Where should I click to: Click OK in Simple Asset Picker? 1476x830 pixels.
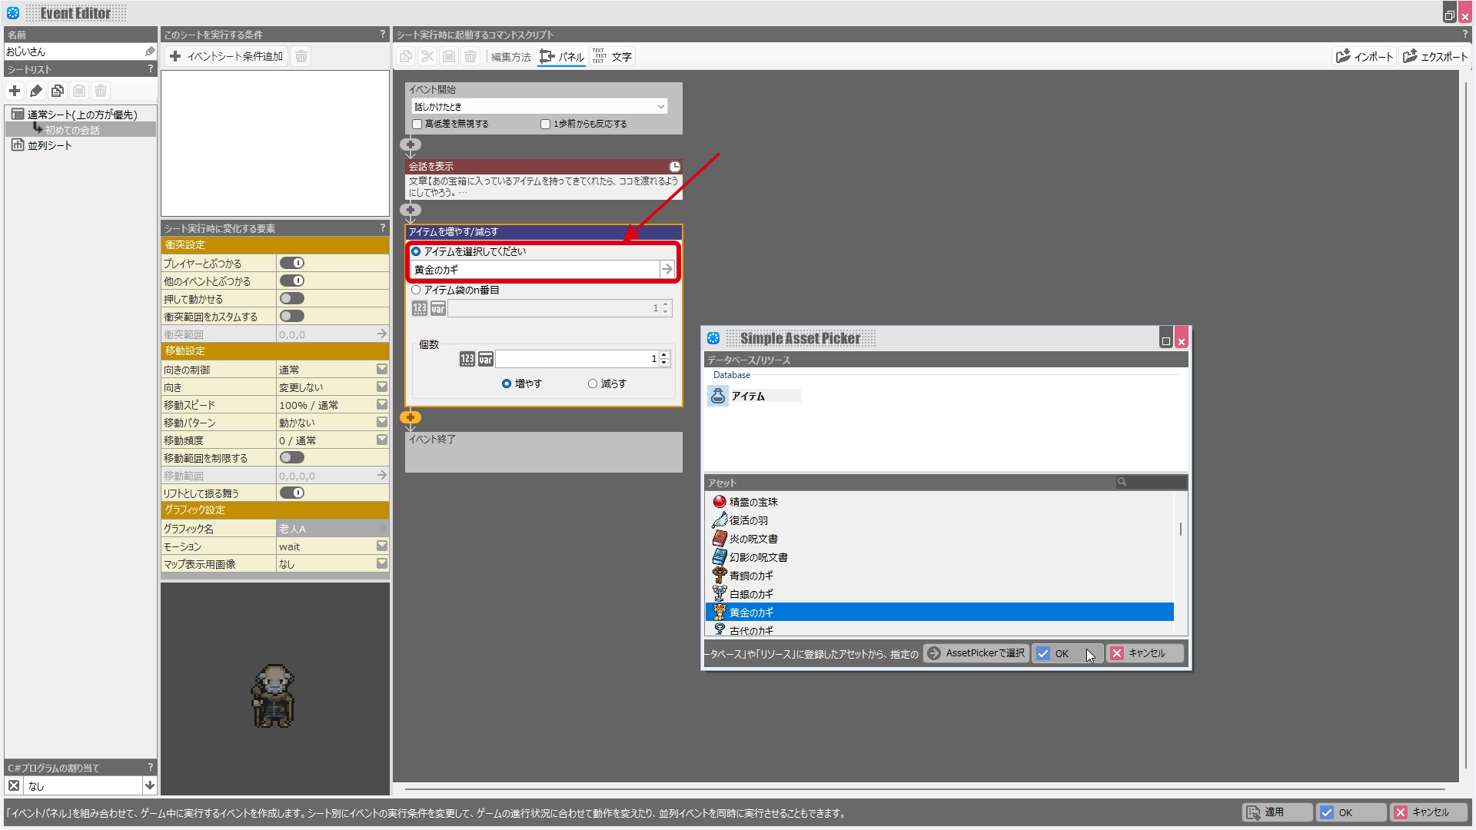click(x=1067, y=653)
